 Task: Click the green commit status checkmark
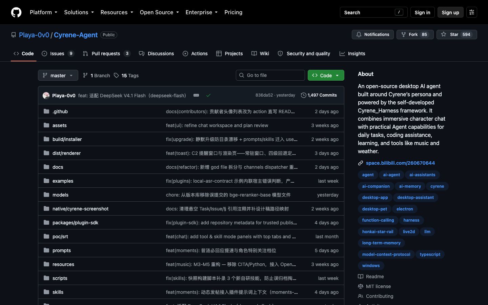(x=208, y=95)
